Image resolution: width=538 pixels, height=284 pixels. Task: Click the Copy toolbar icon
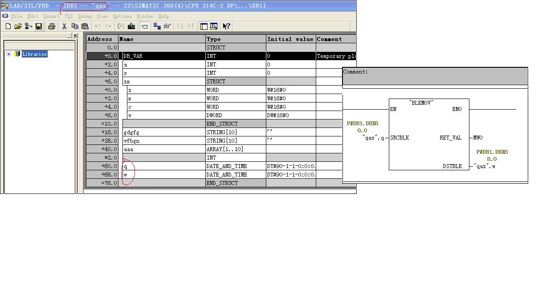[x=75, y=26]
